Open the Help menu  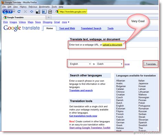[x=61, y=7]
